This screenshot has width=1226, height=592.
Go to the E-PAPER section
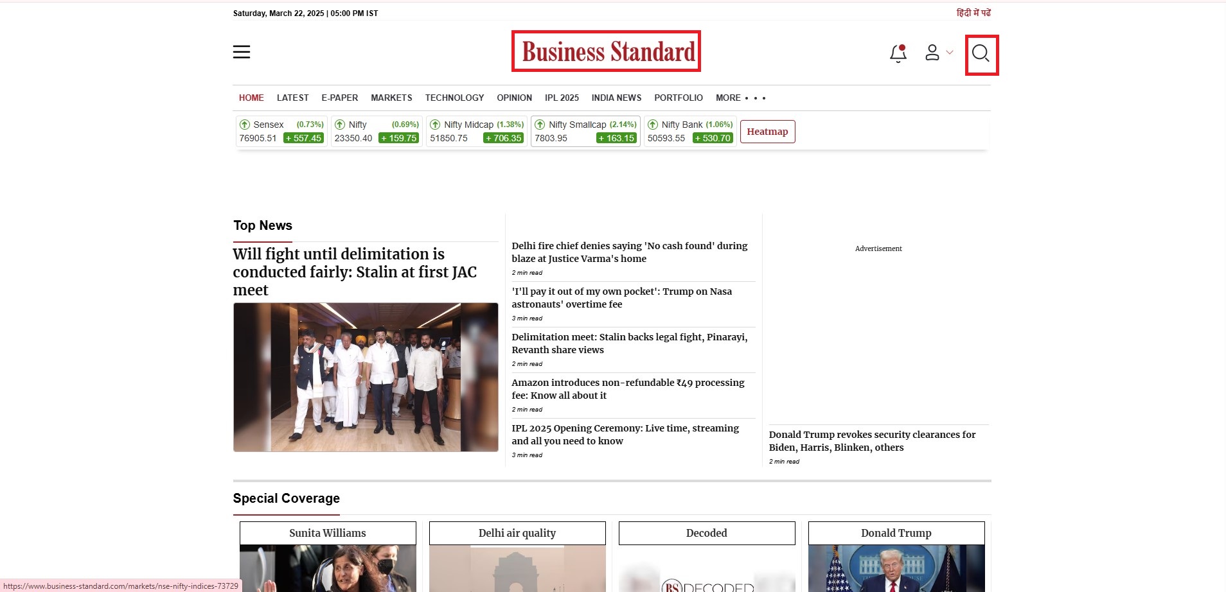point(339,98)
